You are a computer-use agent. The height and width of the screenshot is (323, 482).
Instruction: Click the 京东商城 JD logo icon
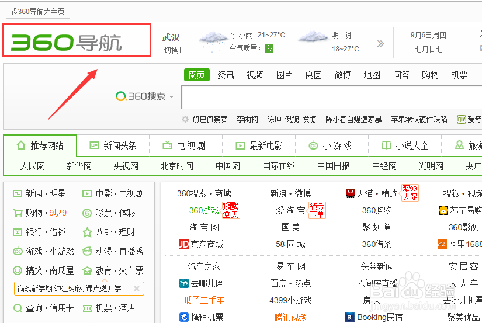click(184, 244)
